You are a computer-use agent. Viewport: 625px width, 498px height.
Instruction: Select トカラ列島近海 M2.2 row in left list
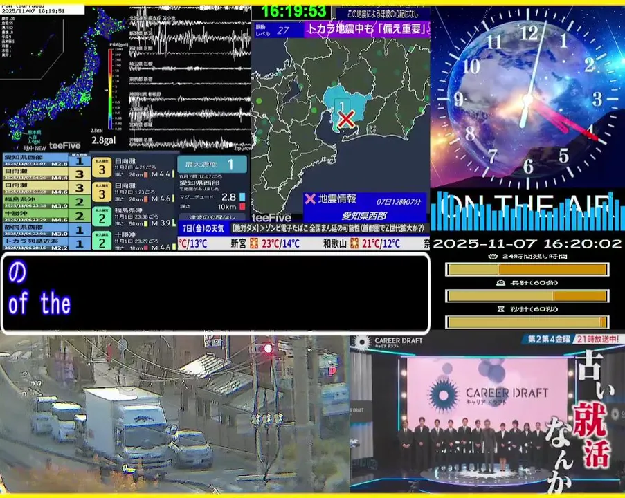(x=46, y=243)
